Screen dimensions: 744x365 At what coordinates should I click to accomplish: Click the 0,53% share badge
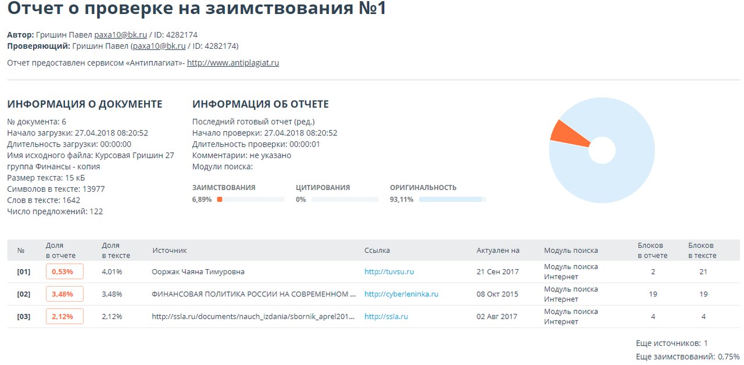tap(64, 271)
